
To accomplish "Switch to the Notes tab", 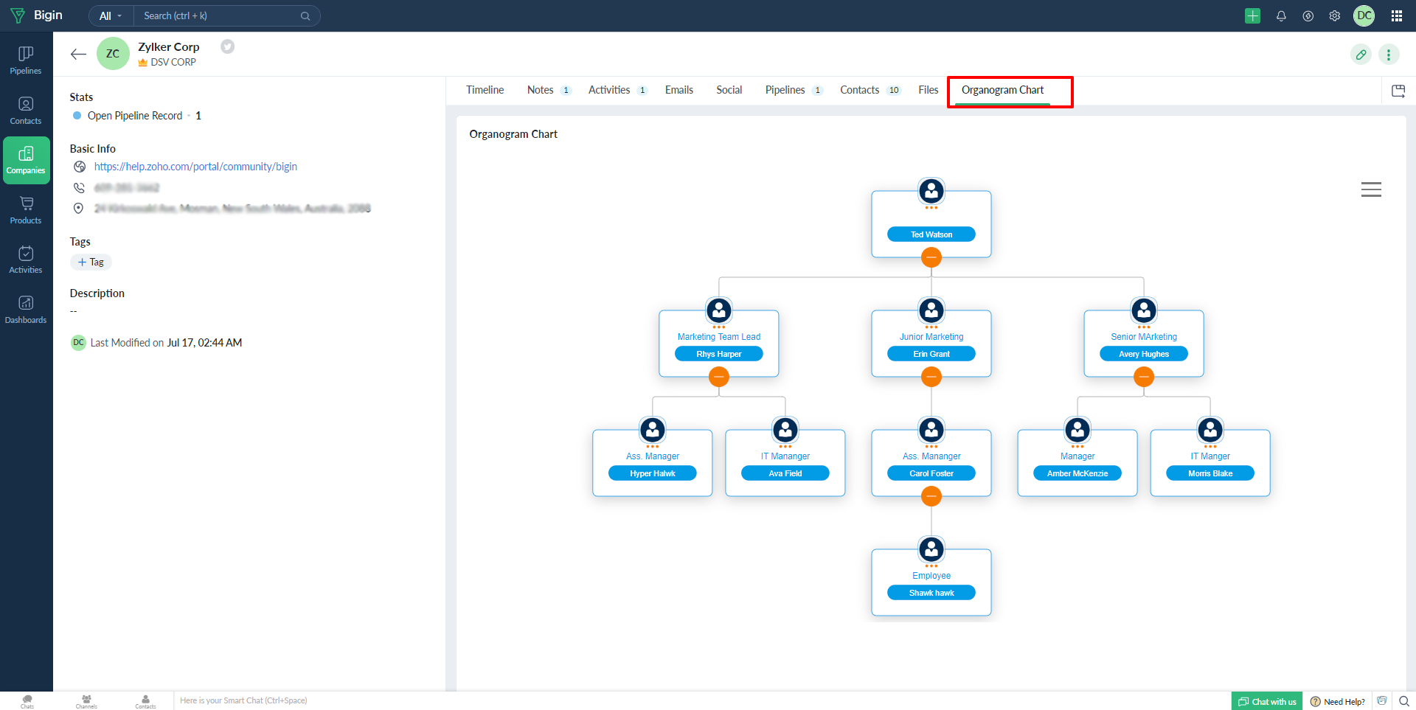I will click(549, 90).
